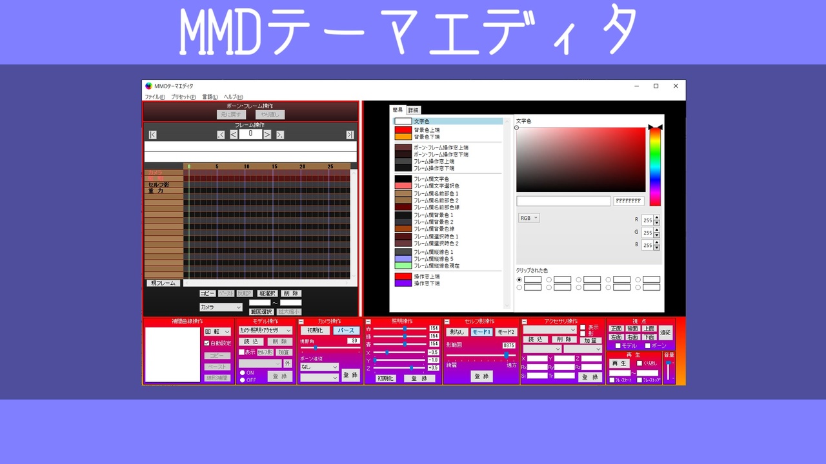Open カメラ・照明・アクセサリ model dropdown
This screenshot has width=826, height=464.
coord(265,331)
